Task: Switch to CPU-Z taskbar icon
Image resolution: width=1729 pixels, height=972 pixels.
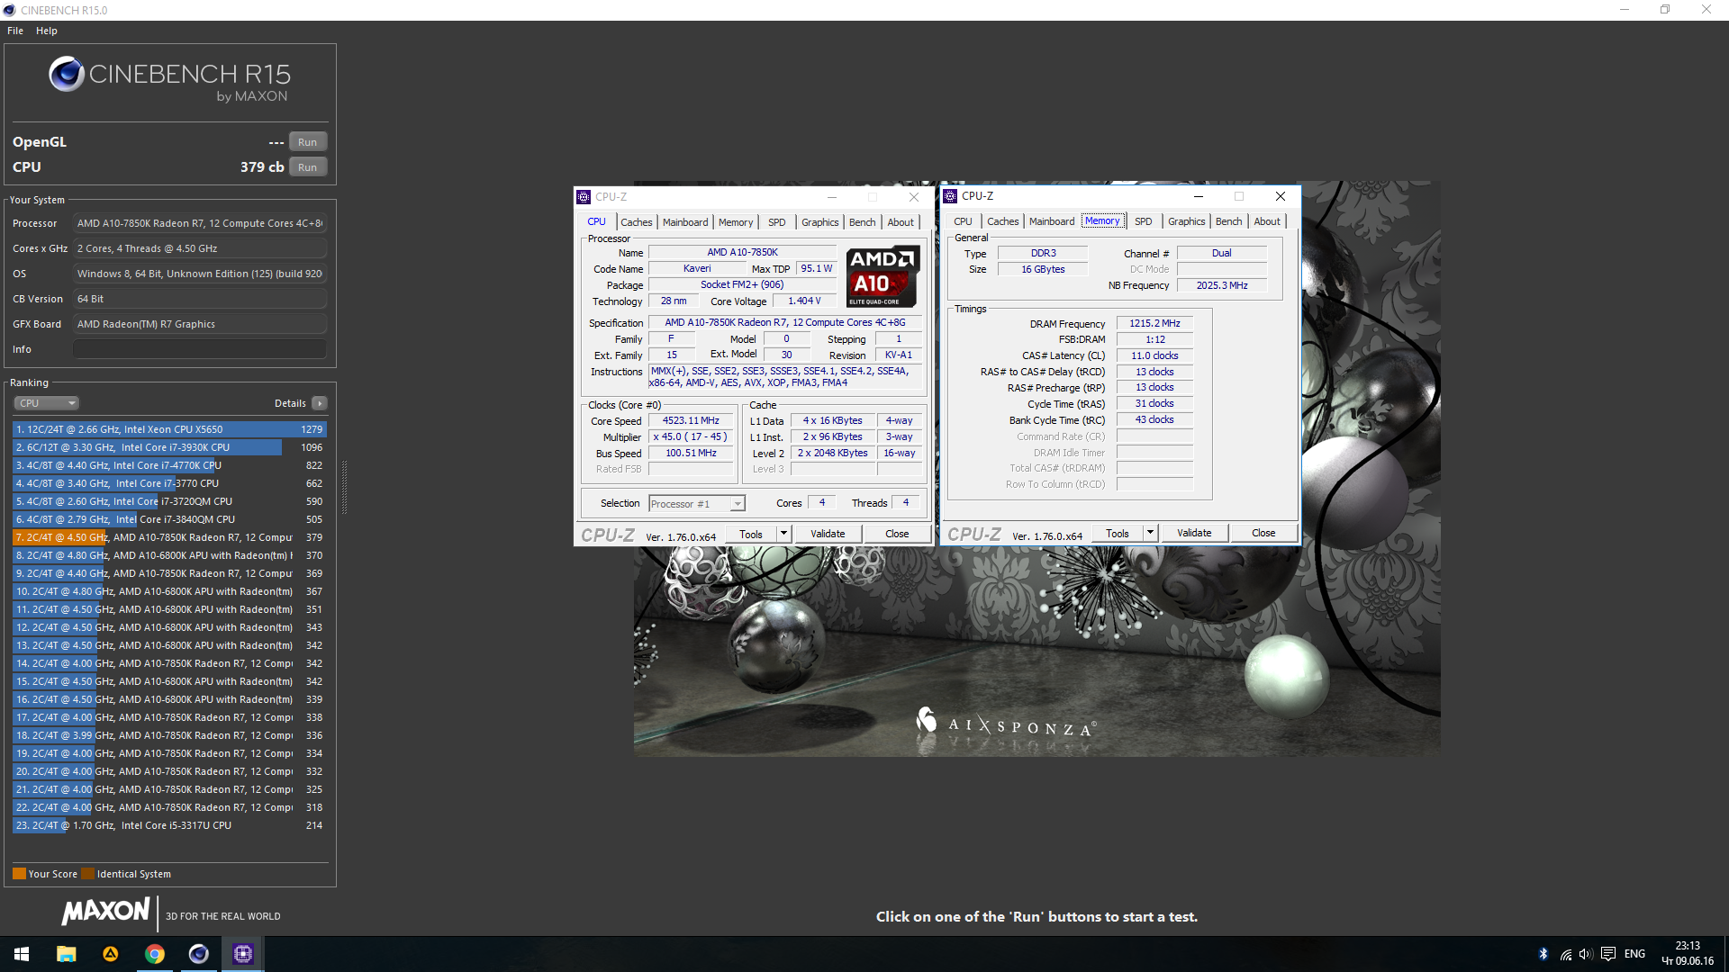Action: 242,954
